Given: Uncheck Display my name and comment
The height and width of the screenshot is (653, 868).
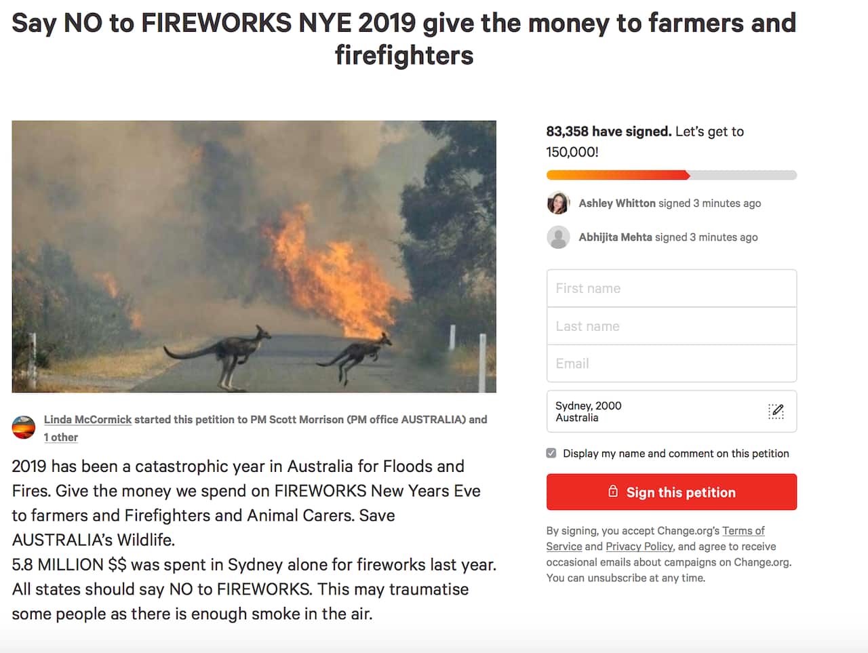Looking at the screenshot, I should coord(551,453).
